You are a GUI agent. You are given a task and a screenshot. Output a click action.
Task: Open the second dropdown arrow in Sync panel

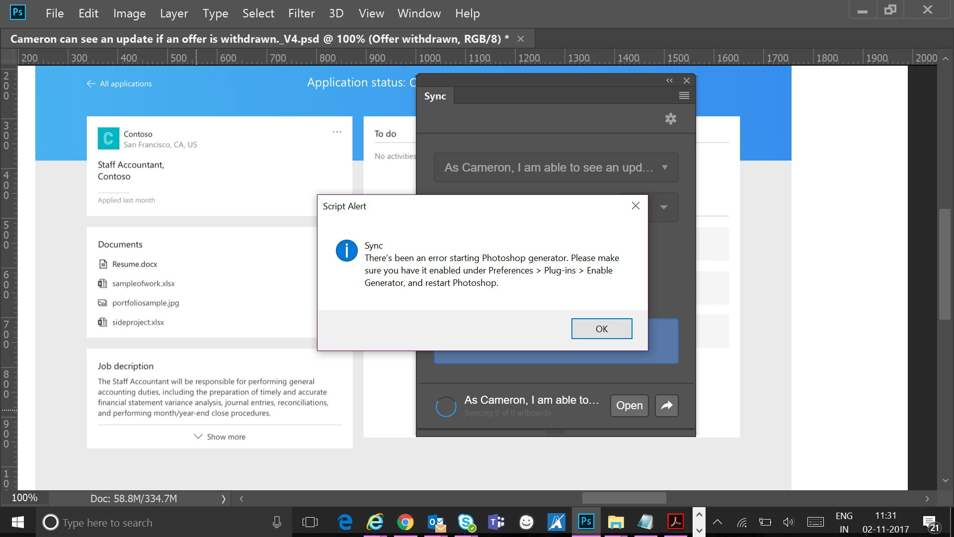click(x=664, y=207)
